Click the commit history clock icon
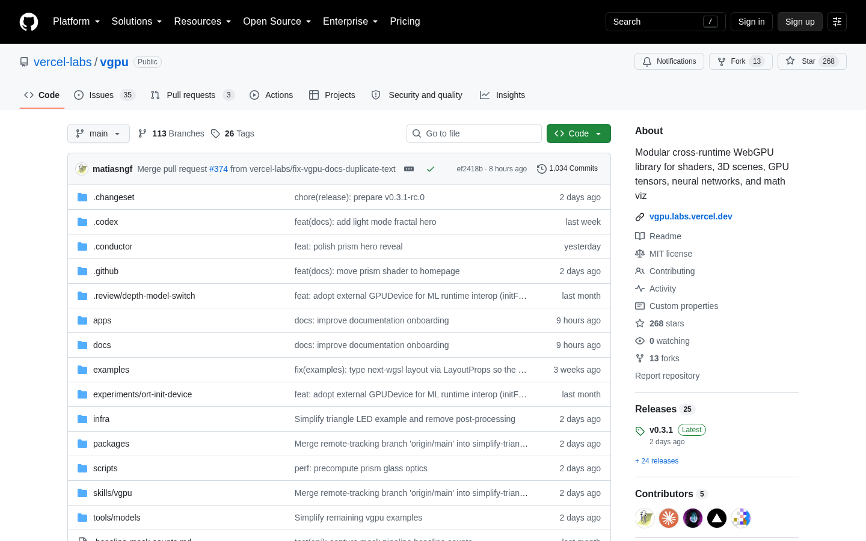The height and width of the screenshot is (541, 866). 542,169
